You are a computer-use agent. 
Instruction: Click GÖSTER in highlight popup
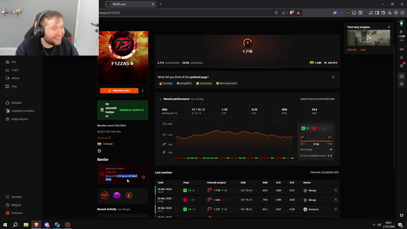pyautogui.click(x=352, y=50)
